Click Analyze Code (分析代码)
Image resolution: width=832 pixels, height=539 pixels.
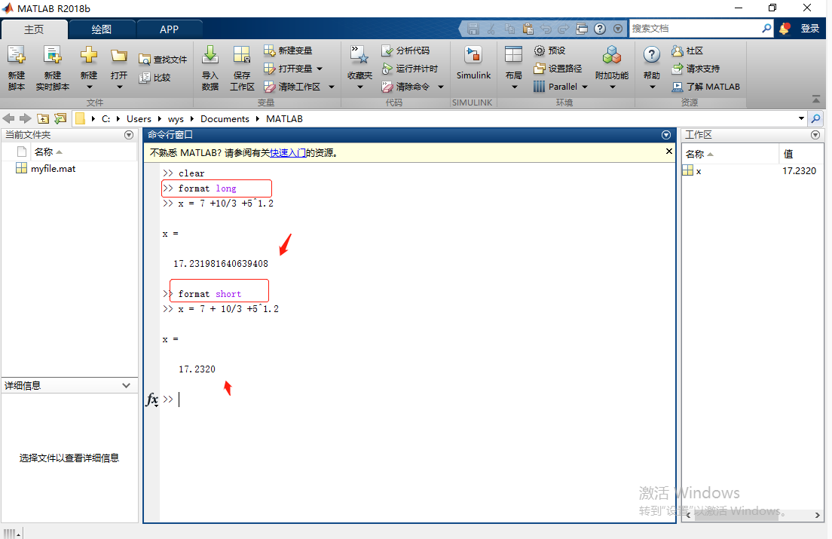[405, 51]
